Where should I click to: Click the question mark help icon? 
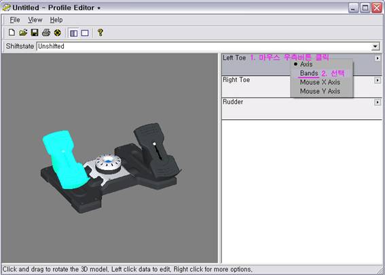tap(100, 33)
